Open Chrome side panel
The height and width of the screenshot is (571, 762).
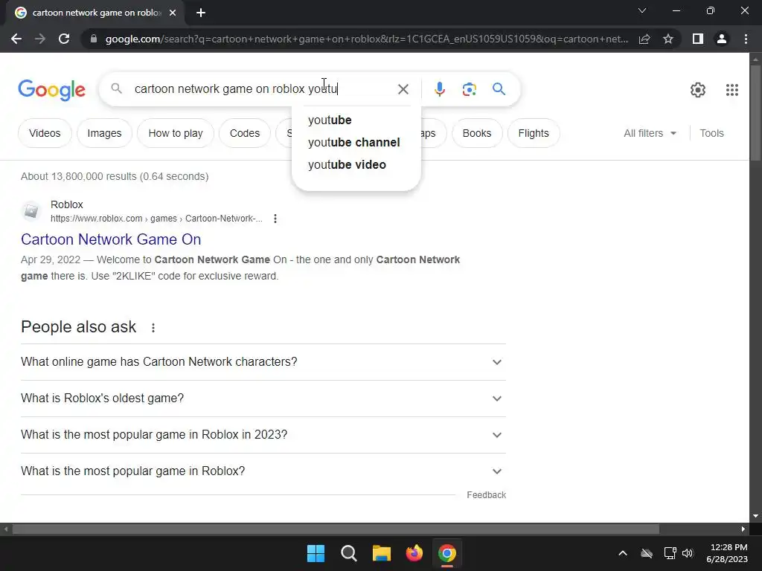pos(698,39)
